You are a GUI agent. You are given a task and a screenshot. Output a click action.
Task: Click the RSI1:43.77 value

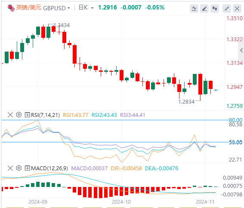coord(75,115)
